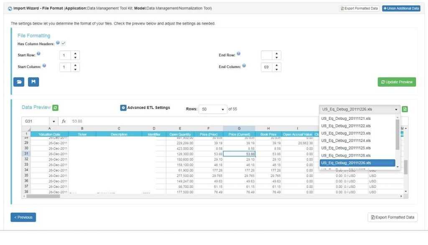Decrease the End Column value with down arrow

(276, 69)
